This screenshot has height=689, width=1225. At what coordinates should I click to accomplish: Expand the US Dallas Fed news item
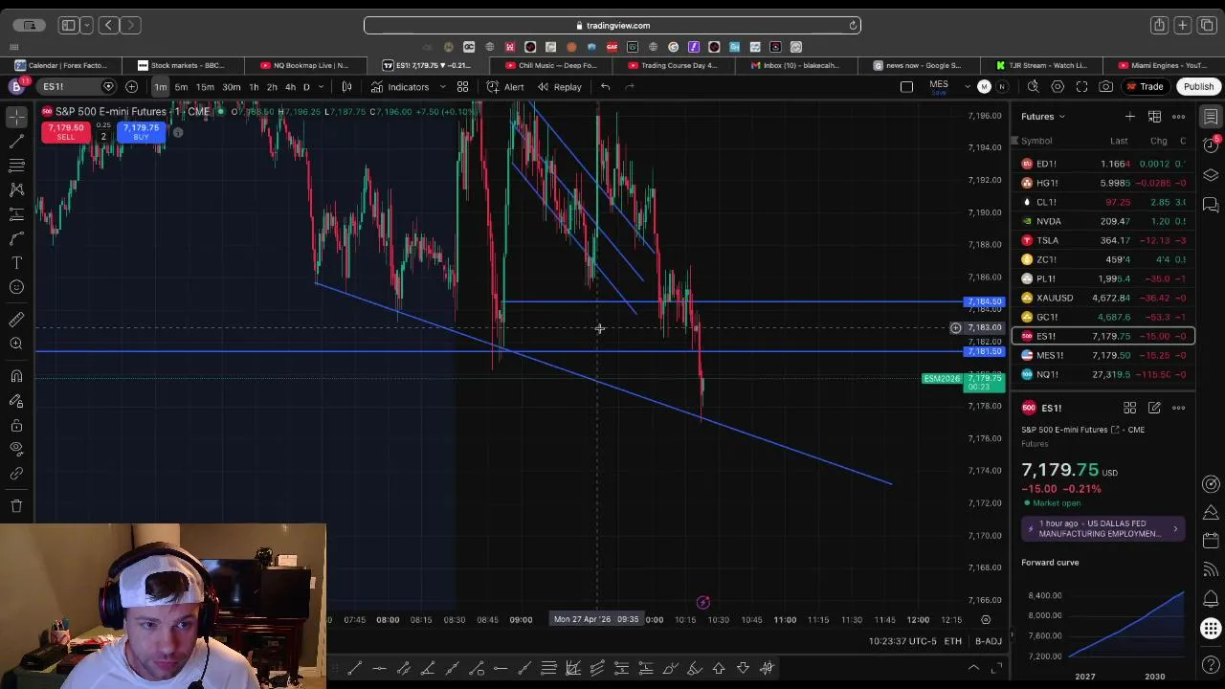click(1102, 528)
